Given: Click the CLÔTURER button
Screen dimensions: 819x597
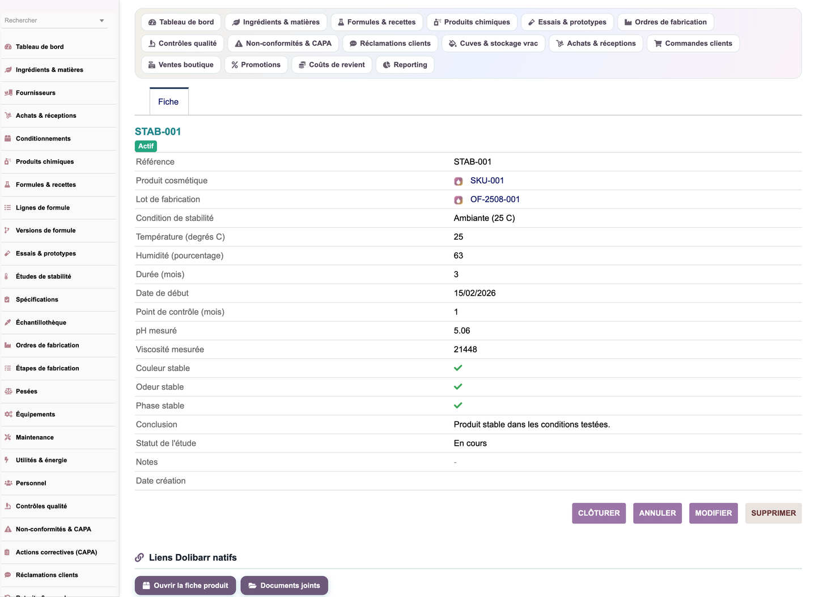Looking at the screenshot, I should [x=599, y=513].
